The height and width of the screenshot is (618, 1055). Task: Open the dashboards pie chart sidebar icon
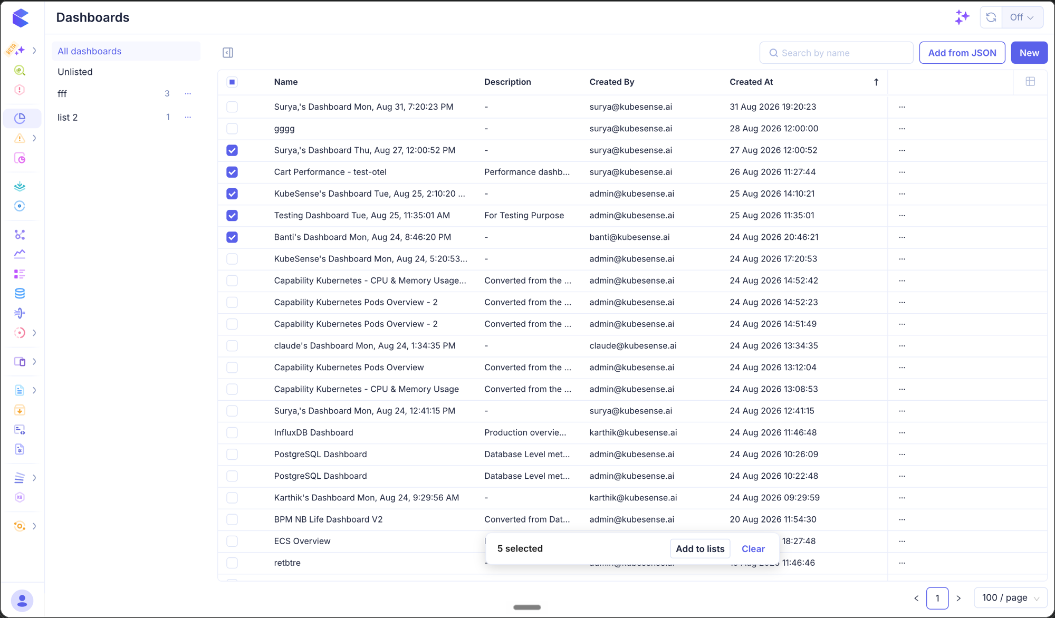coord(20,118)
